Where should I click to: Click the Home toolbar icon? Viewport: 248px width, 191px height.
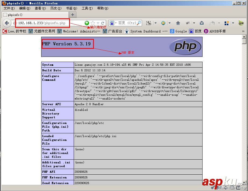[178, 23]
